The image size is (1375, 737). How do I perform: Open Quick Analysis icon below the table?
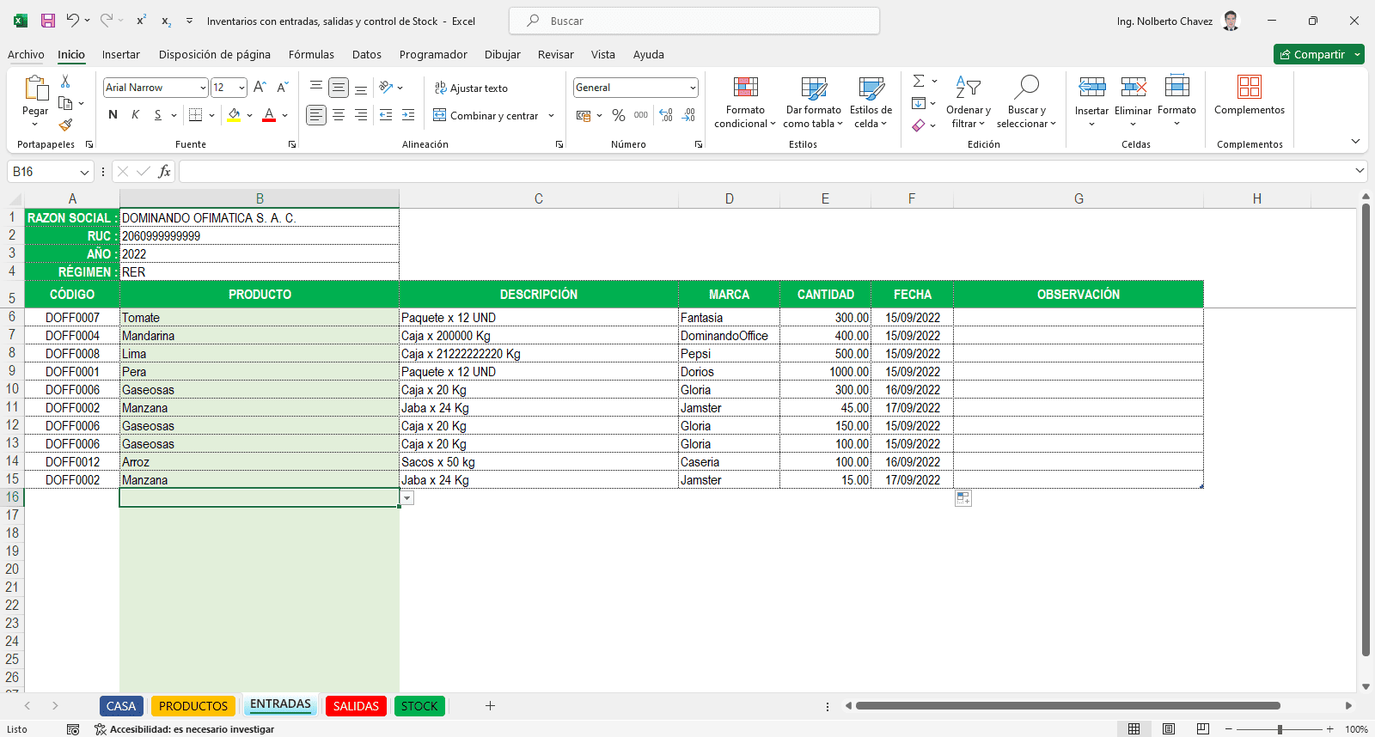click(963, 498)
